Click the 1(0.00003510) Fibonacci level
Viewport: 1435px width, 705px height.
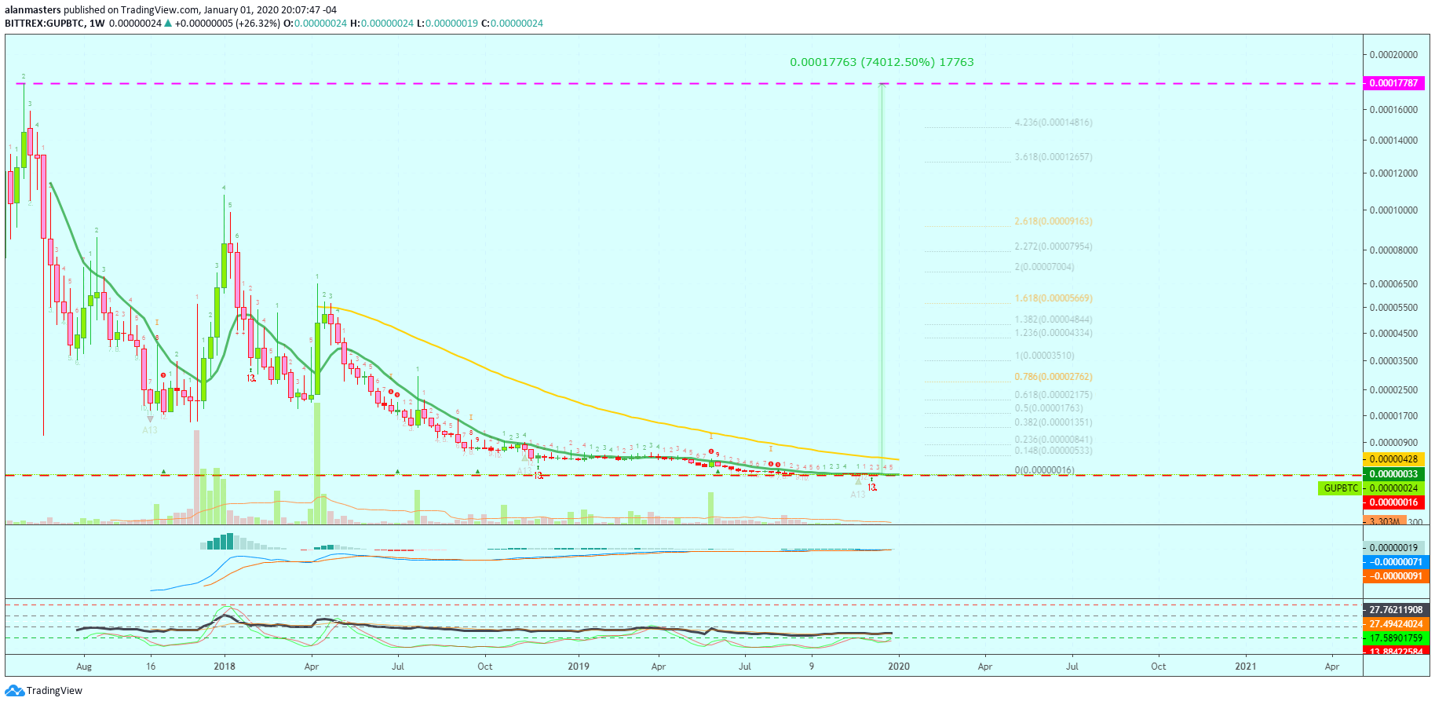pos(1044,356)
